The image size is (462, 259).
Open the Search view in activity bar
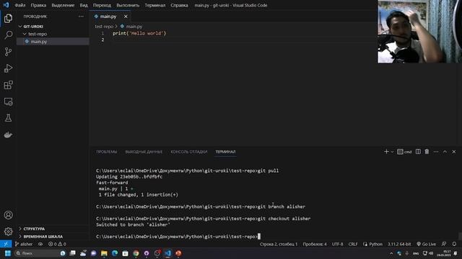click(x=8, y=35)
